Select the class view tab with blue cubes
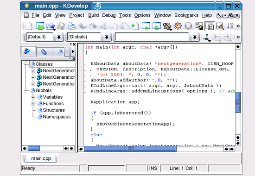This screenshot has width=255, height=176. (x=28, y=52)
